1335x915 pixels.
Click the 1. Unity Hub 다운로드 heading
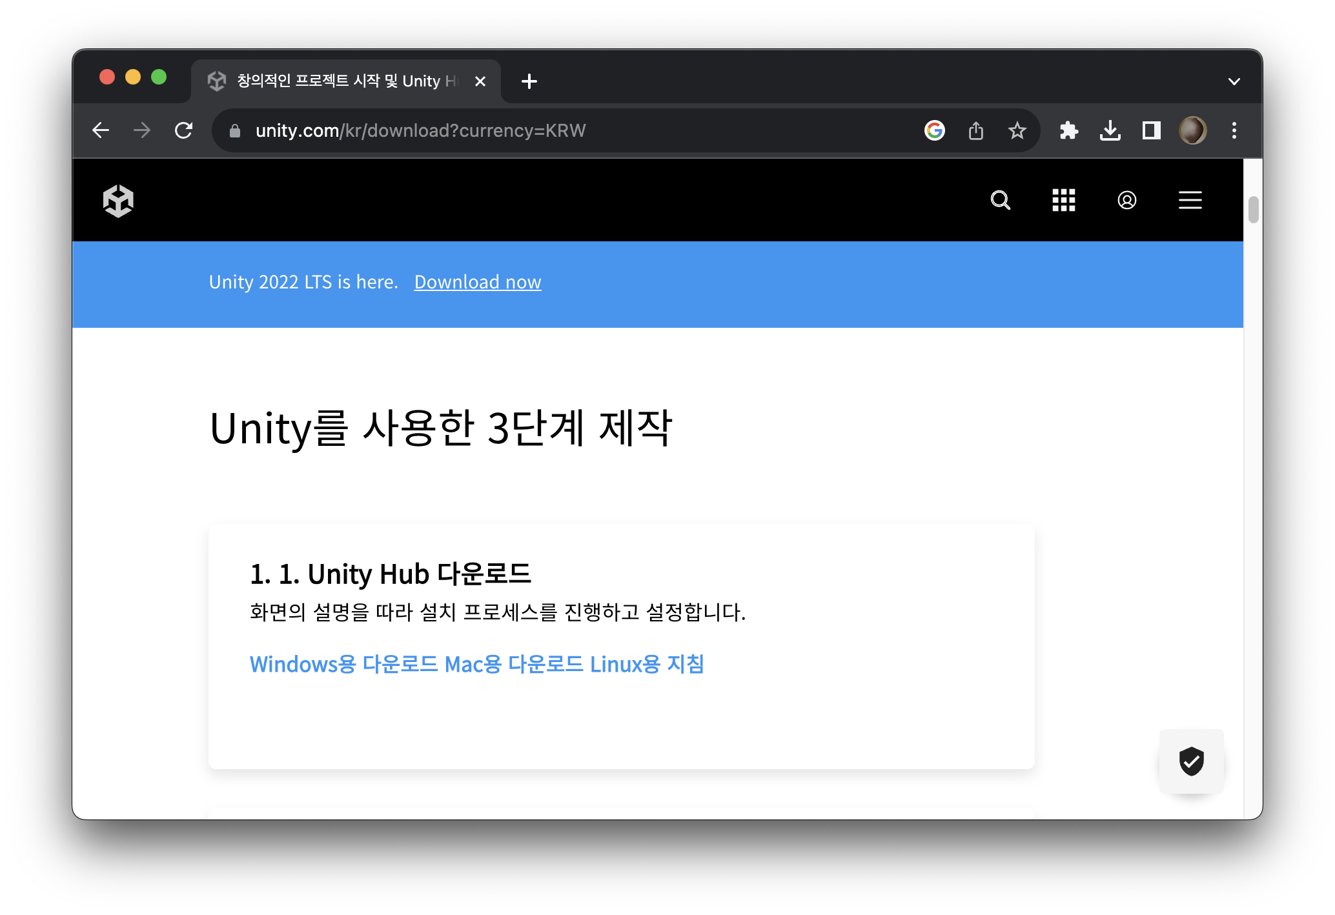click(391, 574)
